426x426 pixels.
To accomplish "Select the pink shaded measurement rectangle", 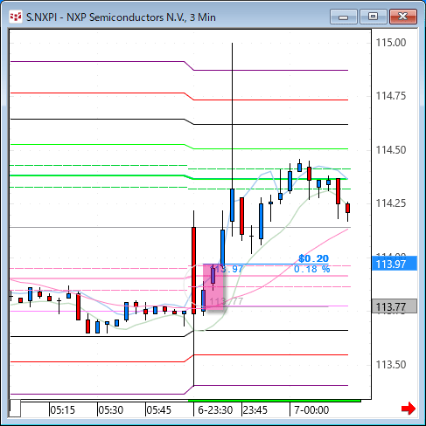I will point(213,287).
